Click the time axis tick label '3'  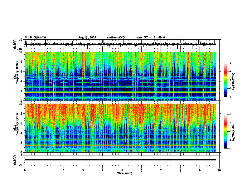click(83, 170)
